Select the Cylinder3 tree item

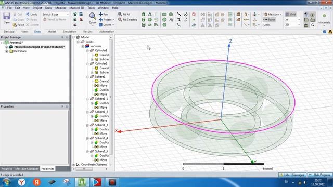click(101, 63)
